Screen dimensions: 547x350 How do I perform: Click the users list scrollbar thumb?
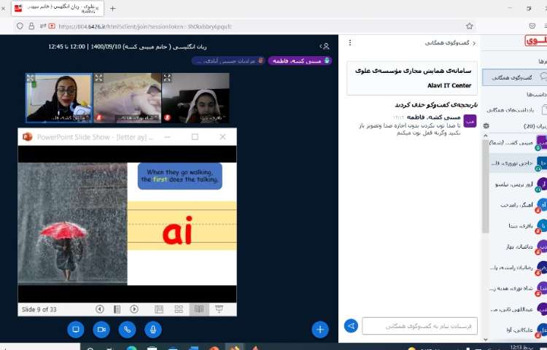[x=486, y=186]
